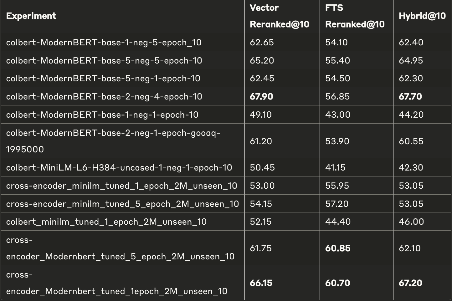
Task: Select the colbert-ModernBERT-base-5-neg-5-epoch-10 row label
Action: (104, 60)
